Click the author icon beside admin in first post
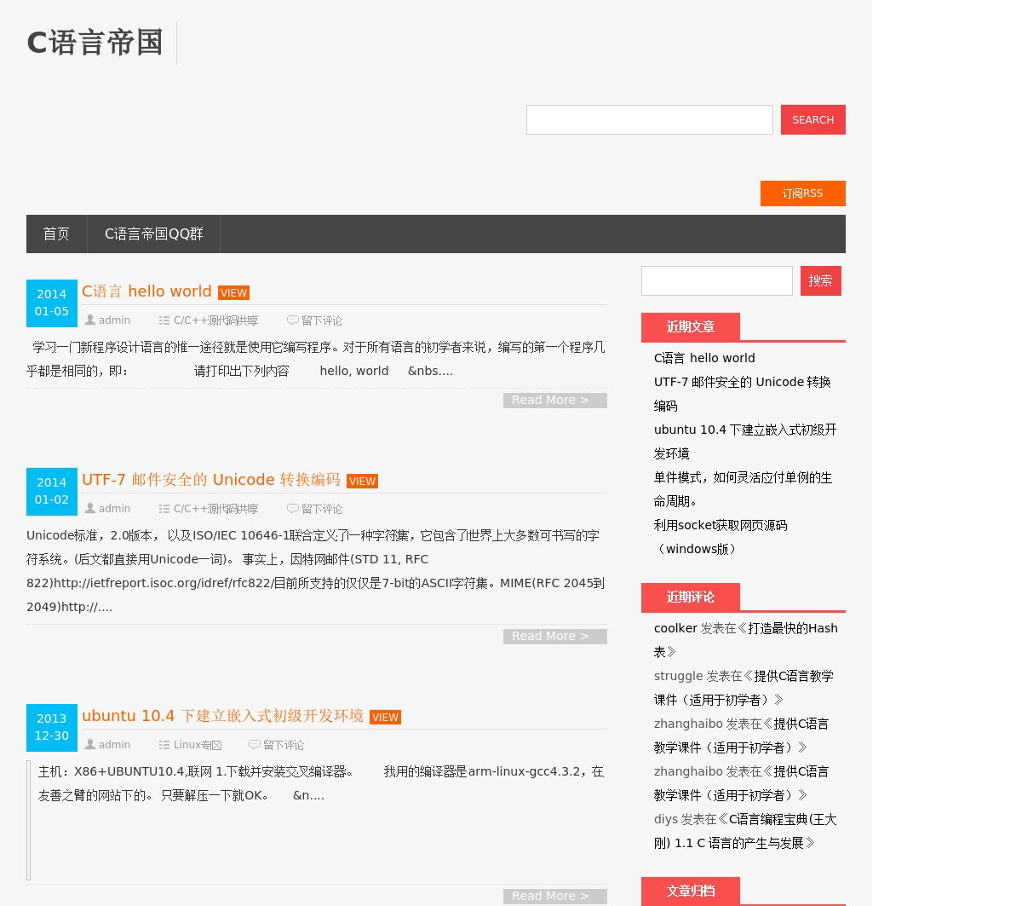This screenshot has width=1022, height=906. tap(89, 320)
